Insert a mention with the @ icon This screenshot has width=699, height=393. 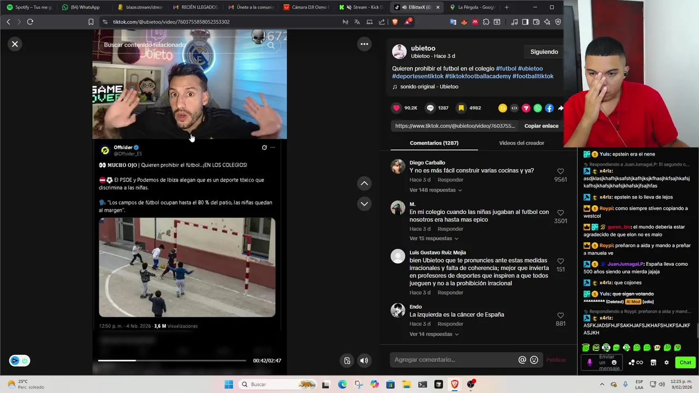522,360
